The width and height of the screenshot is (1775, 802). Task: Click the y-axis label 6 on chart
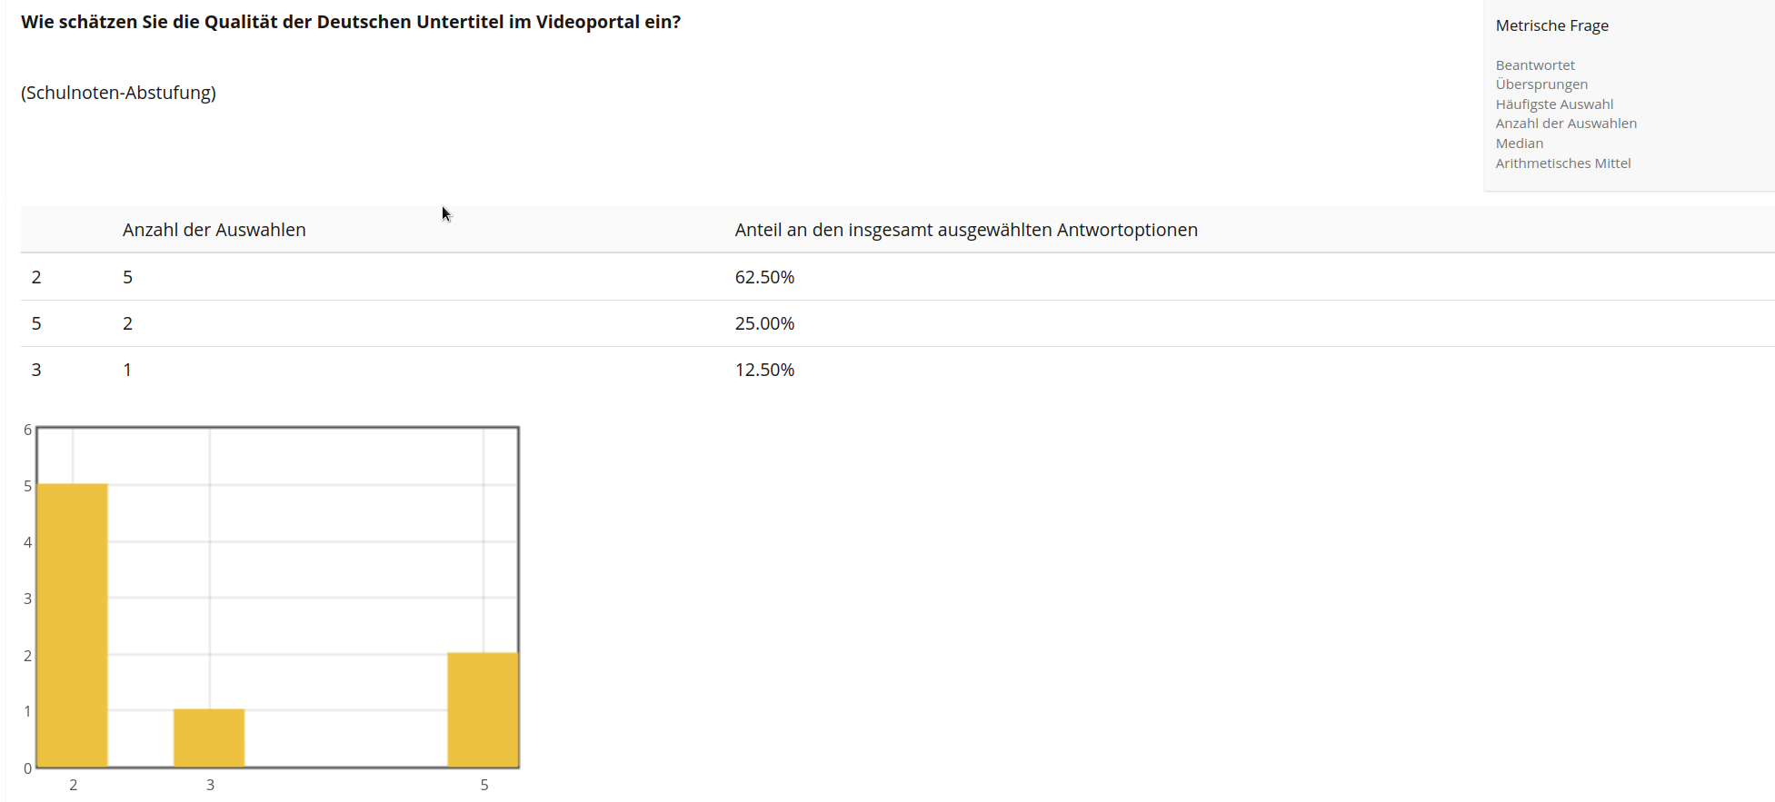click(27, 430)
